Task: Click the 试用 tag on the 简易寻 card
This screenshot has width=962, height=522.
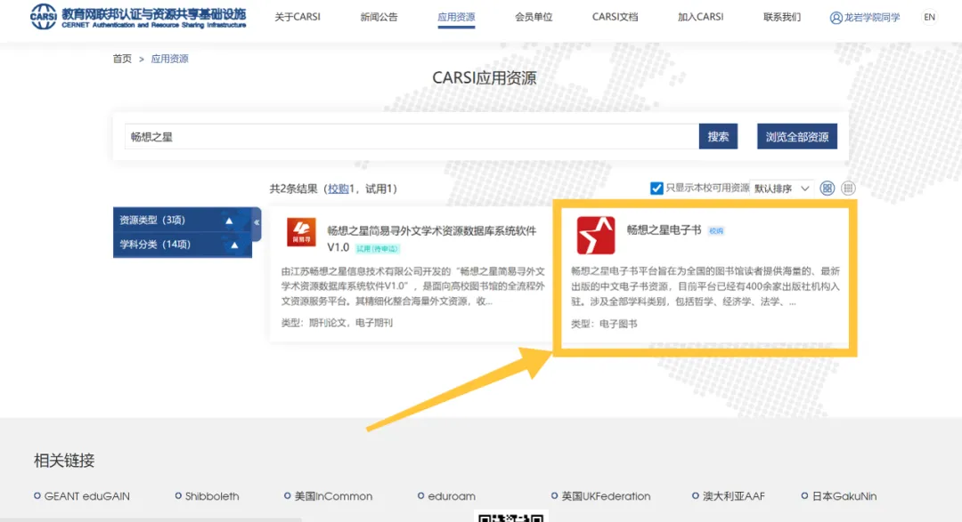Action: pyautogui.click(x=377, y=249)
